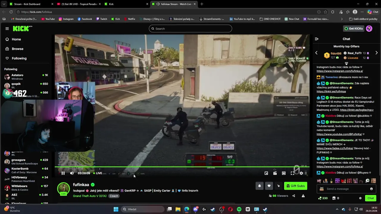Open the Windows Start menu

coord(116,209)
